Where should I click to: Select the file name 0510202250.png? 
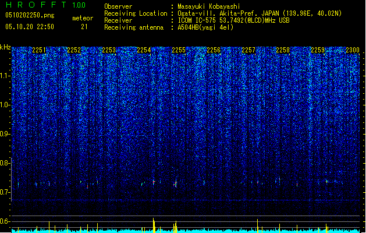[30, 15]
